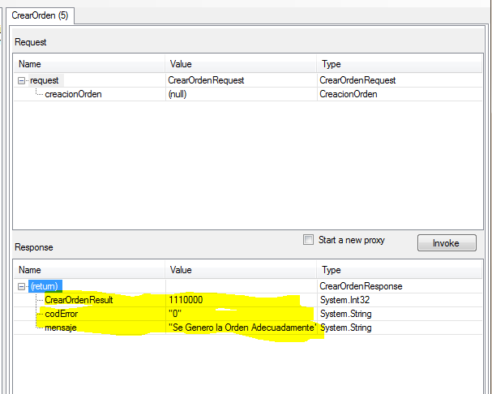Click the Request grid Name column header

coord(89,64)
